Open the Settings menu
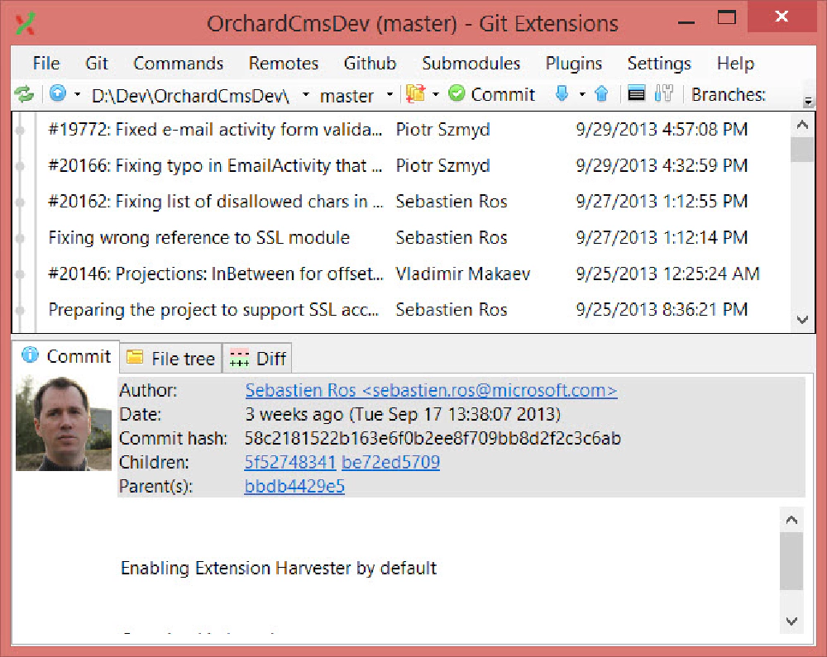 (659, 64)
